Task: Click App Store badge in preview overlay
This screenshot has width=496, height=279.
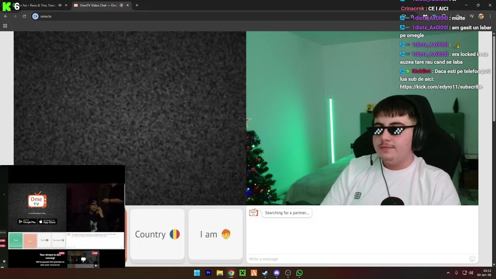Action: tap(47, 222)
